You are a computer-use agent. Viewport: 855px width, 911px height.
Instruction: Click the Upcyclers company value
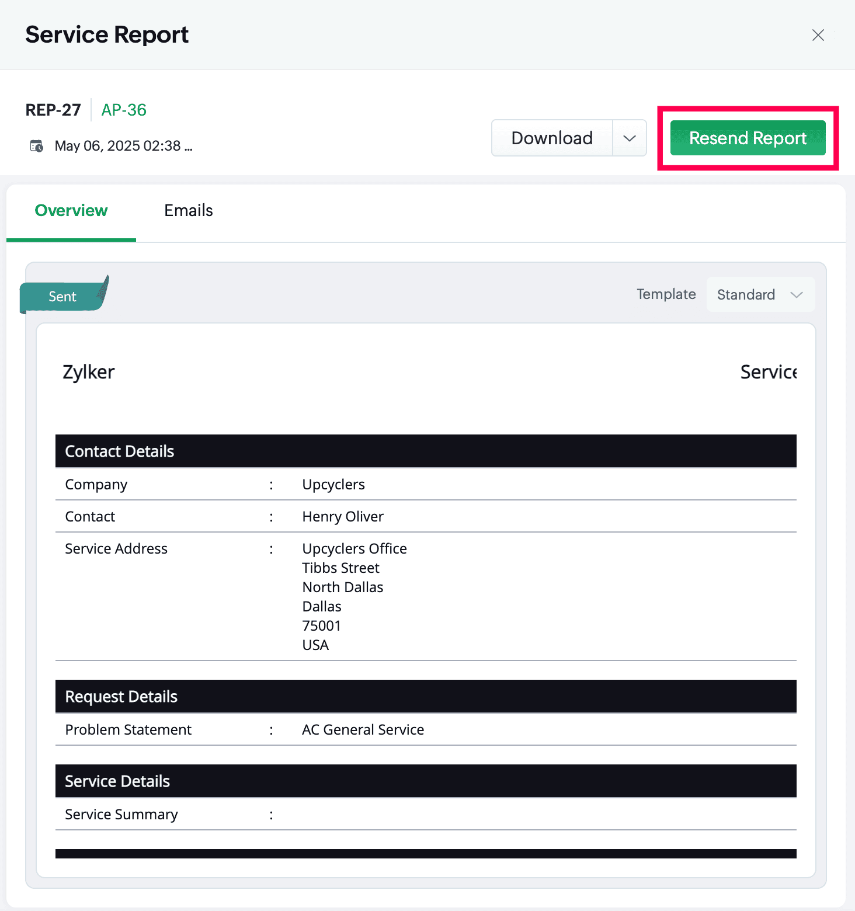pos(333,485)
